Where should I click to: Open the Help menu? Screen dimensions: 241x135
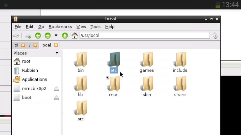(110, 27)
